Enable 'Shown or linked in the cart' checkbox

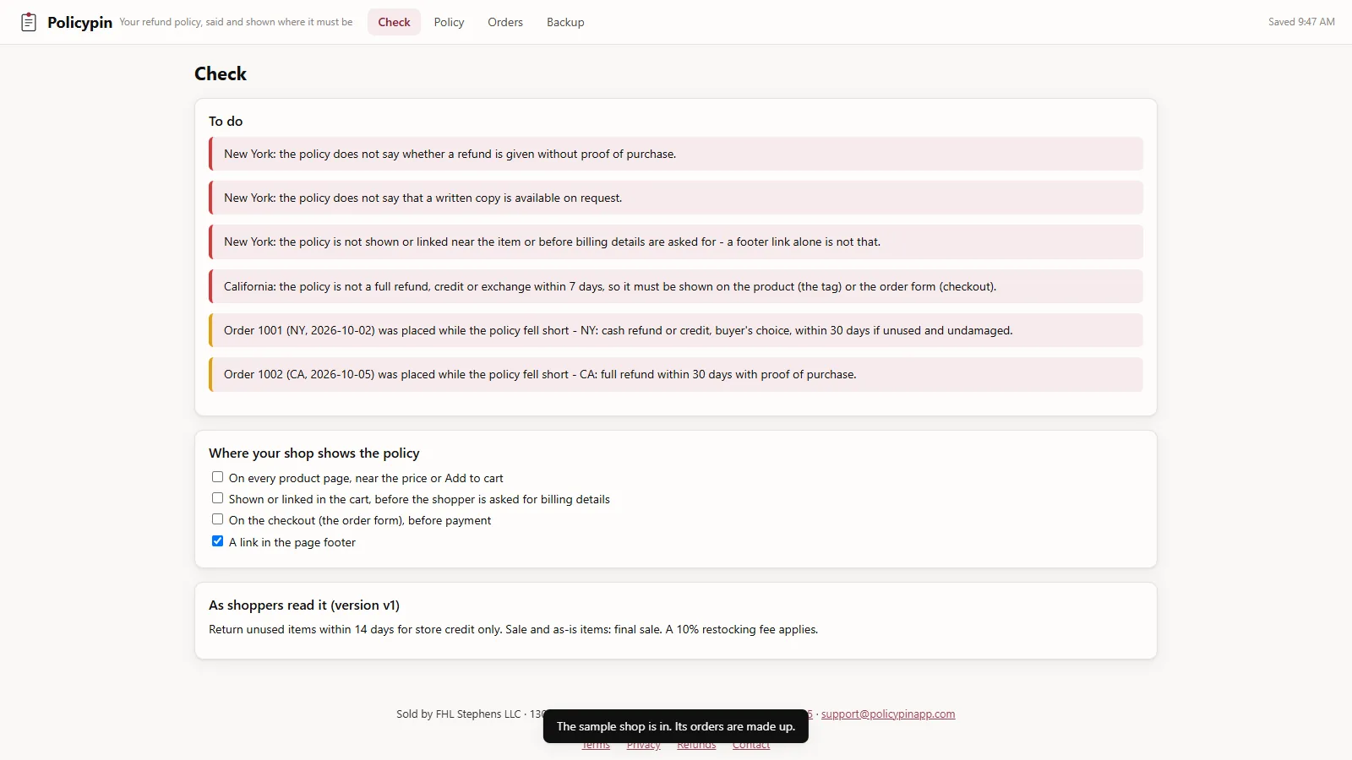[217, 498]
